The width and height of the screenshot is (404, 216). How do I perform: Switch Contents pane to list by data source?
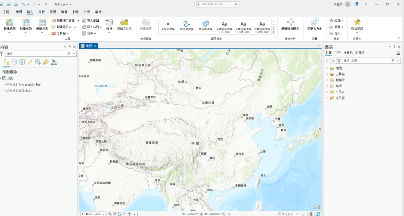click(14, 62)
